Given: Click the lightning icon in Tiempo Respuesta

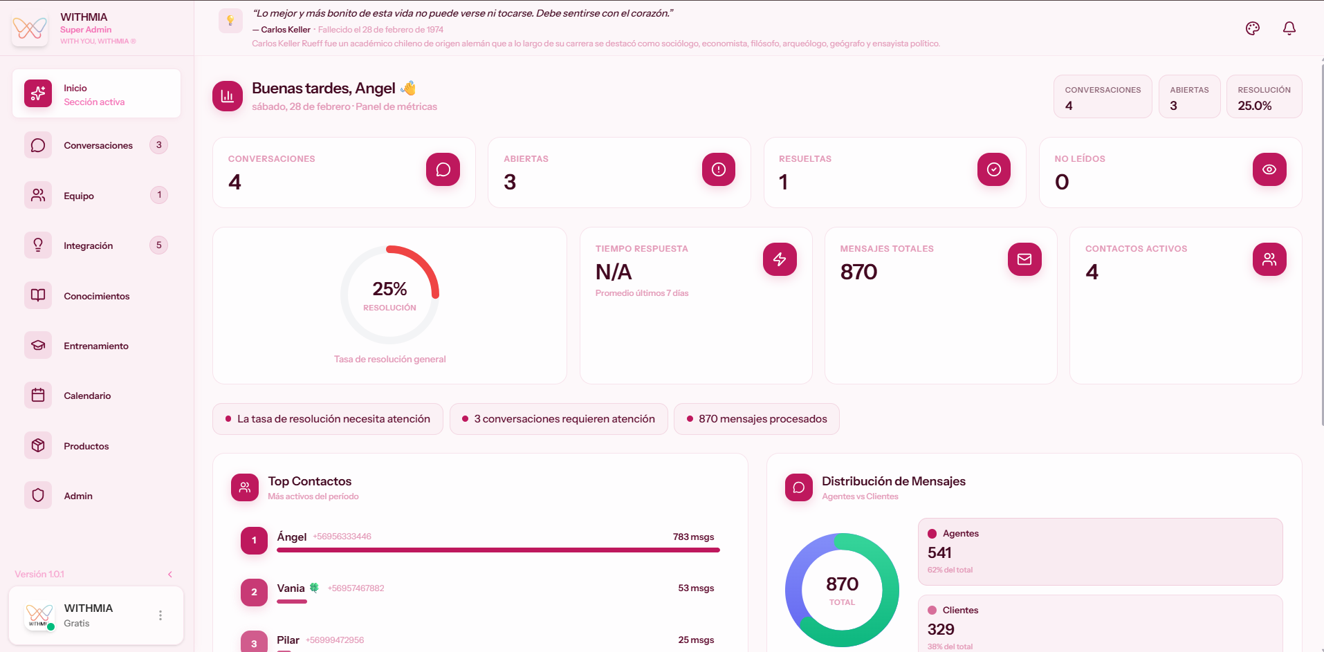Looking at the screenshot, I should (779, 259).
